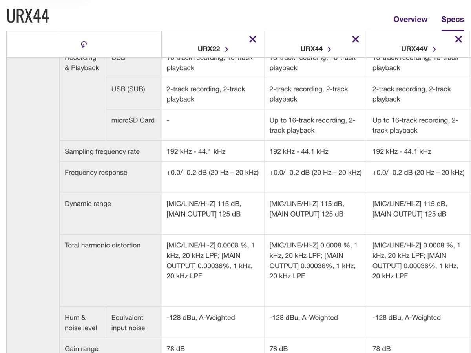Viewport: 471px width, 353px height.
Task: Select 'Total harmonic distortion' row label
Action: [x=102, y=246]
